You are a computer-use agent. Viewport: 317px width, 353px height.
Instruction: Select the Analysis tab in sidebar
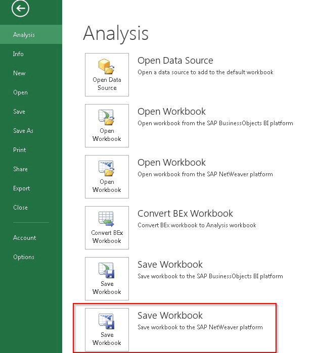click(24, 35)
